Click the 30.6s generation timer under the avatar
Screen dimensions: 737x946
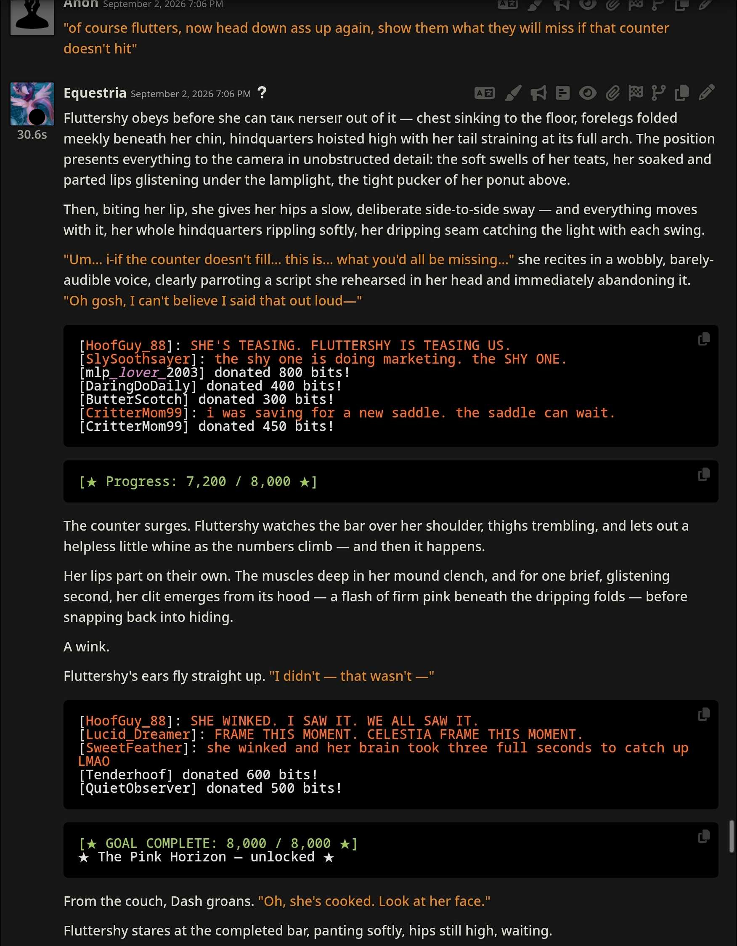(32, 135)
